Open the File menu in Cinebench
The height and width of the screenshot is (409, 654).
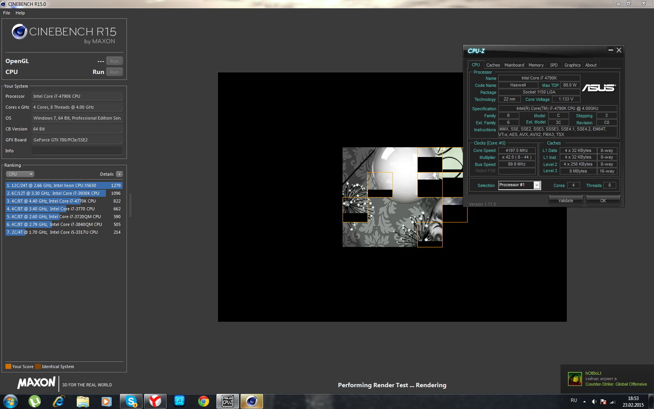(7, 13)
